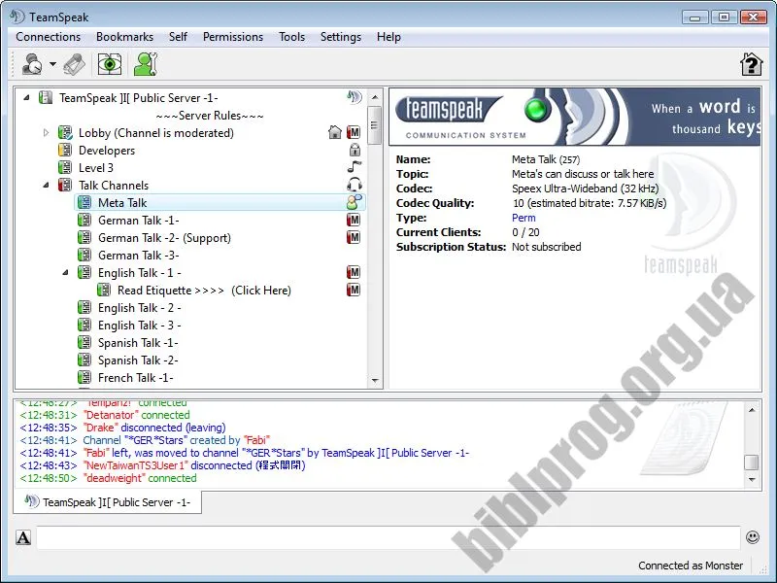The width and height of the screenshot is (777, 583).
Task: Open the Connect toolbar icon
Action: pyautogui.click(x=32, y=64)
